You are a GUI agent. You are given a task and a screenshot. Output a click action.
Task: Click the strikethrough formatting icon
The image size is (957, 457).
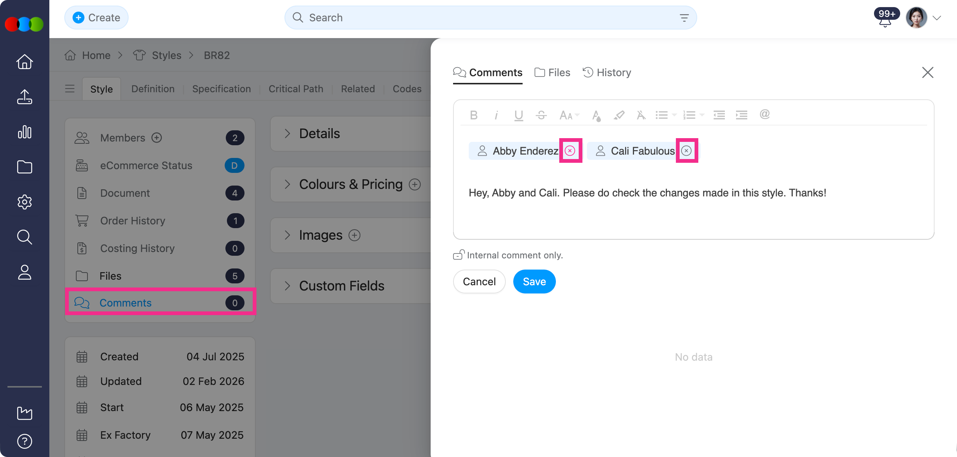click(541, 115)
